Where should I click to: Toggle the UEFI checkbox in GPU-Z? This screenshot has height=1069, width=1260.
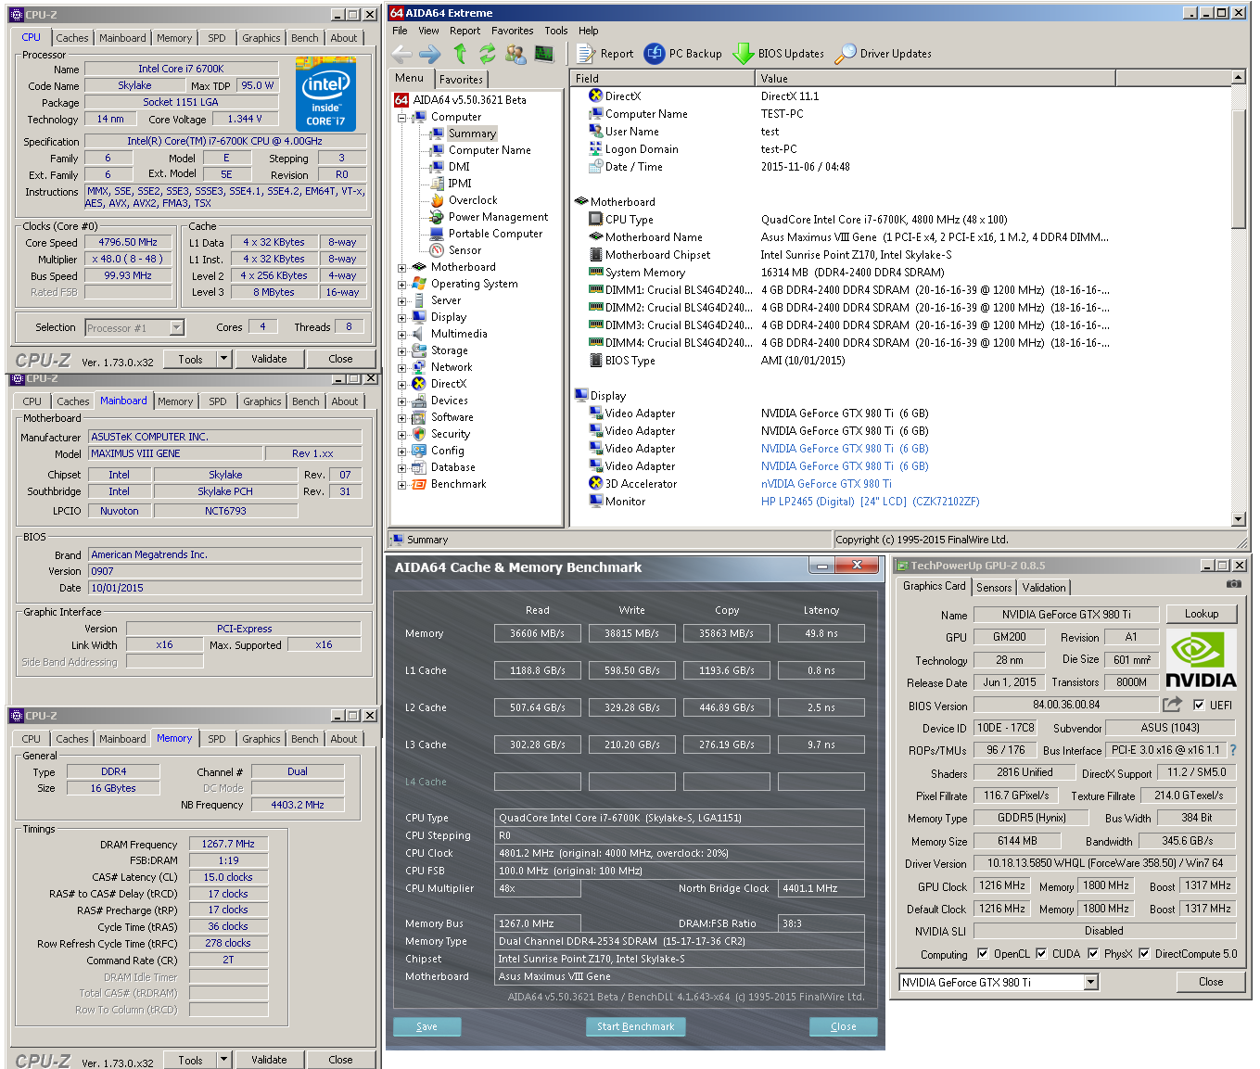tap(1199, 705)
